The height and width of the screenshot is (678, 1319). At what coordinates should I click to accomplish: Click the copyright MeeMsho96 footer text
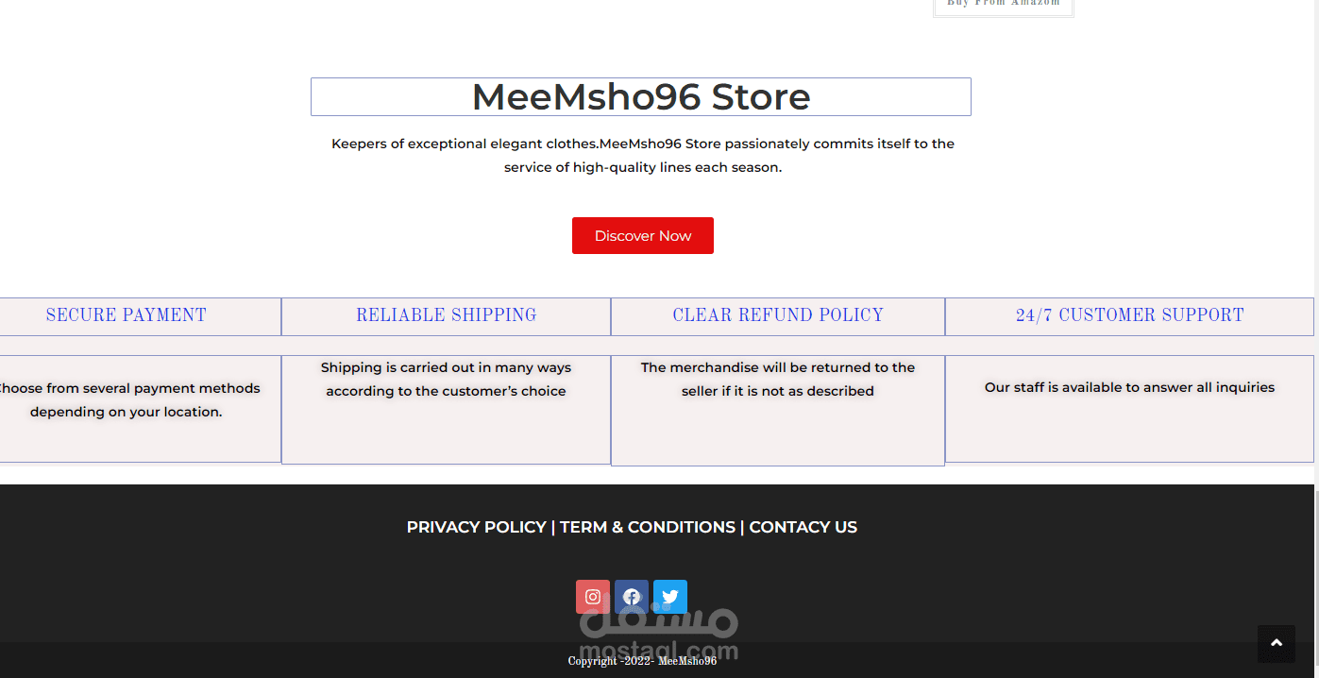pyautogui.click(x=642, y=661)
